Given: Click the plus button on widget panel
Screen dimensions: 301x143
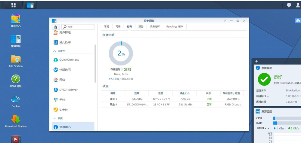Looking at the screenshot, I should click(256, 61).
